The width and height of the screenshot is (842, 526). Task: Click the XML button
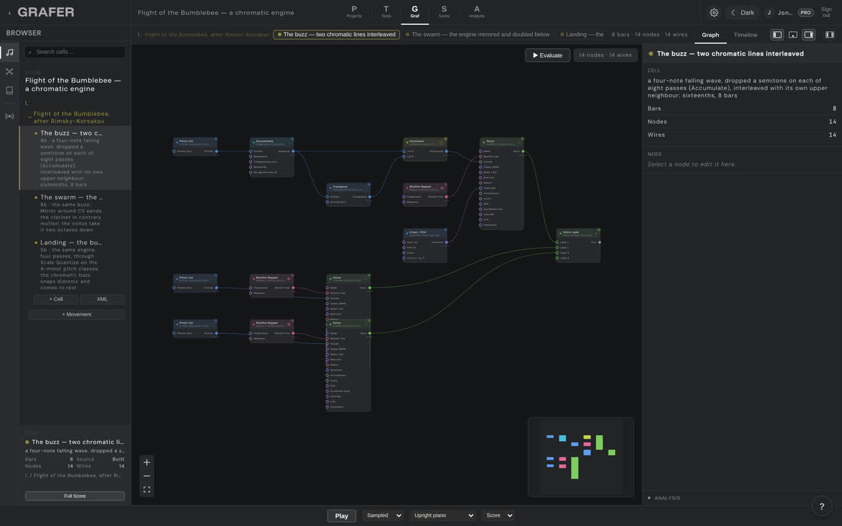pyautogui.click(x=102, y=299)
